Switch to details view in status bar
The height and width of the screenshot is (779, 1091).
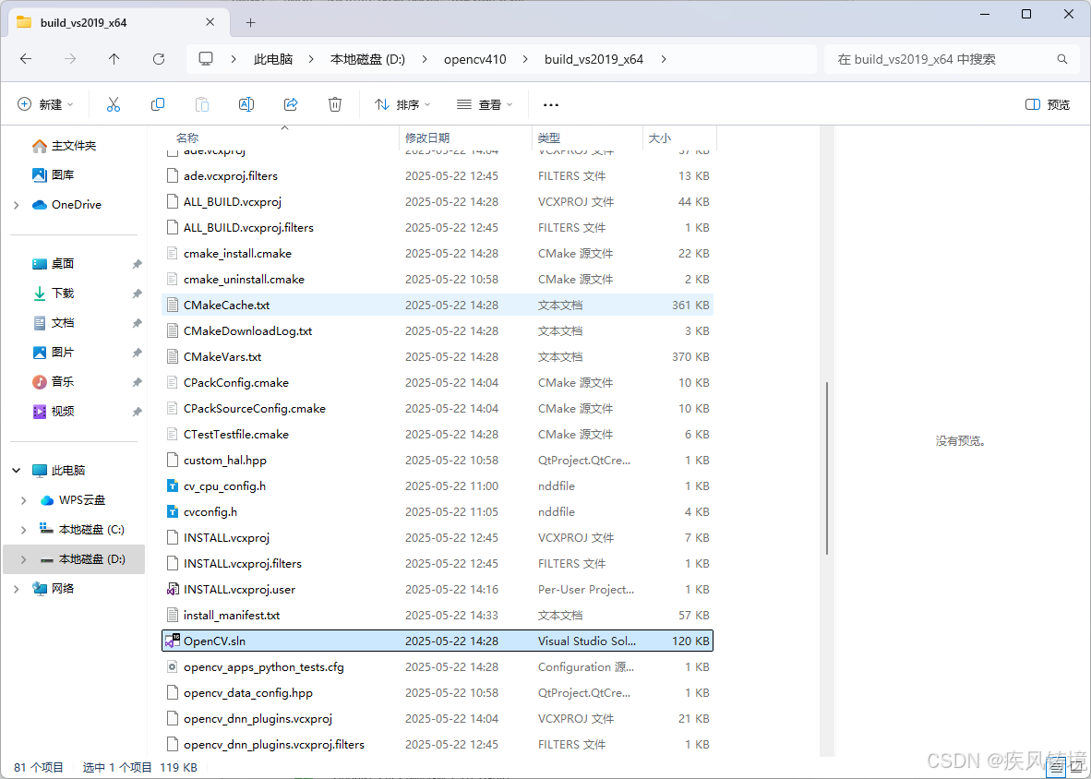click(1057, 768)
